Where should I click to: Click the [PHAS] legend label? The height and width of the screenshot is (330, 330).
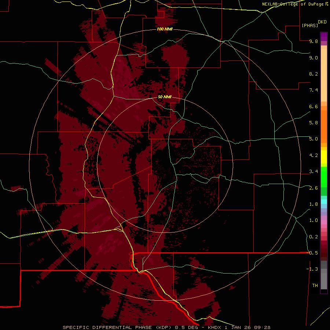[310, 25]
